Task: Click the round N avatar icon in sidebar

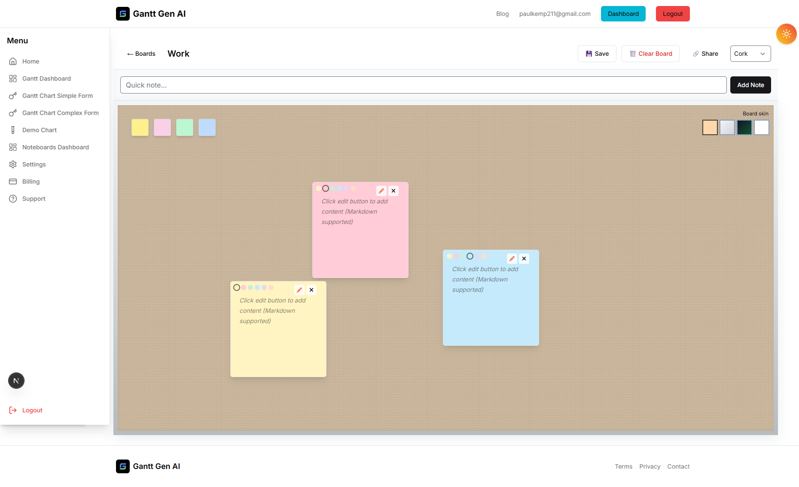Action: coord(16,381)
